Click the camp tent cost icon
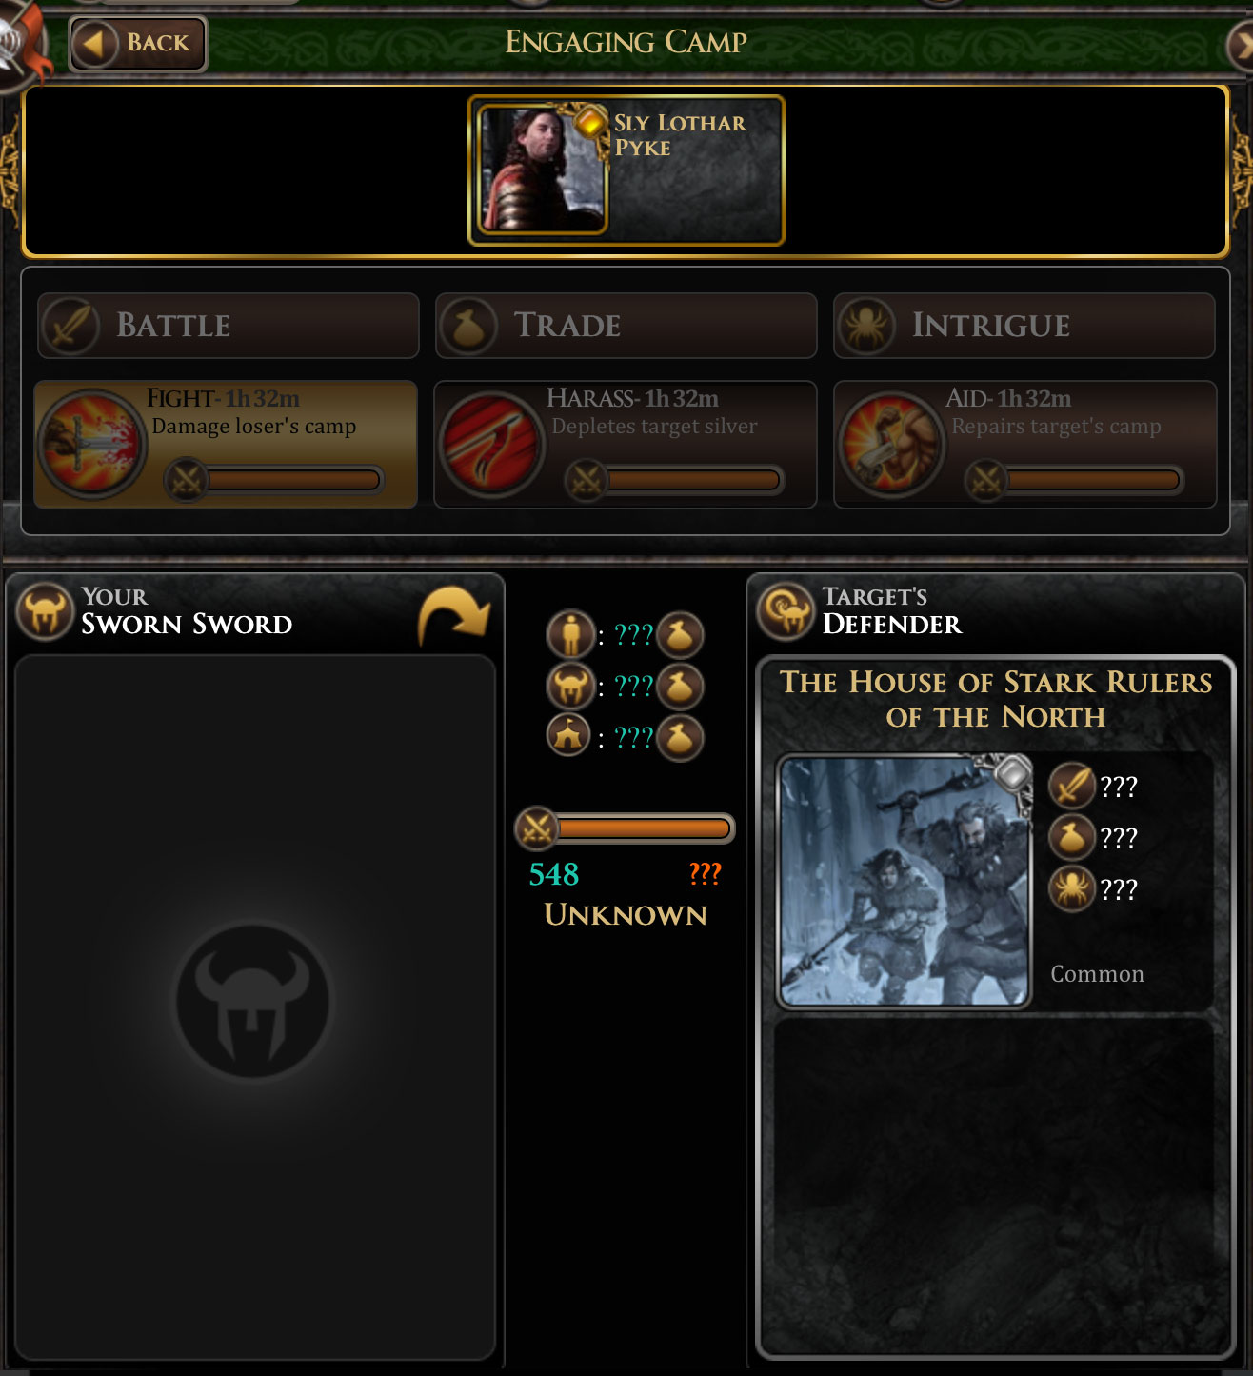Screen dimensions: 1253x1376 568,736
